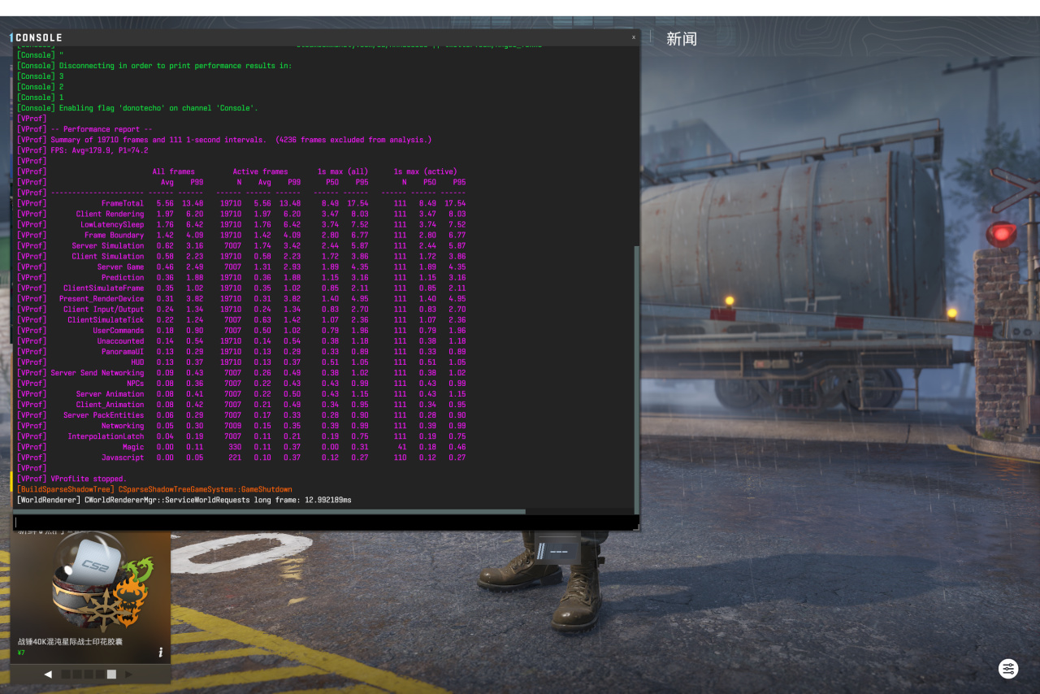Click the '1s max (active)' column header
1040x694 pixels.
[x=426, y=171]
